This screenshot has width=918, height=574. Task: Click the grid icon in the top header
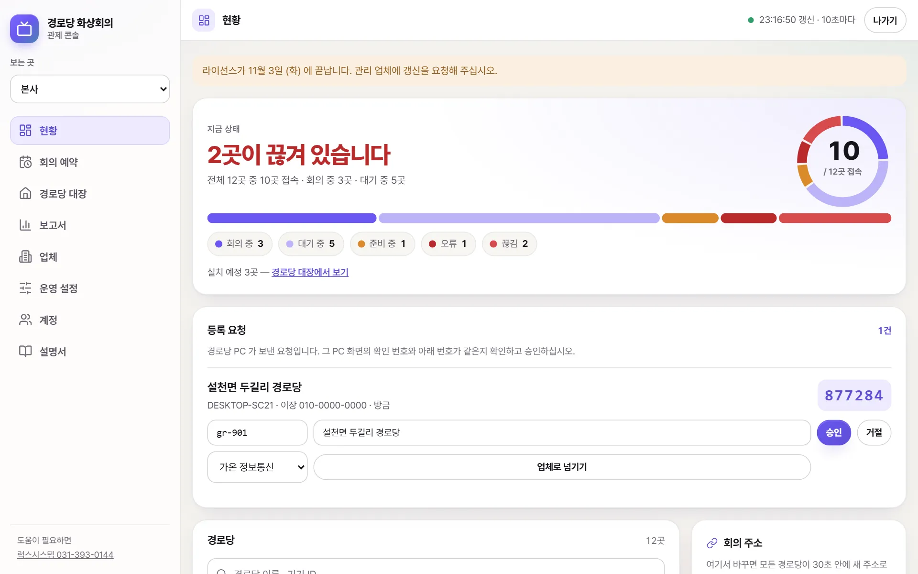click(204, 20)
